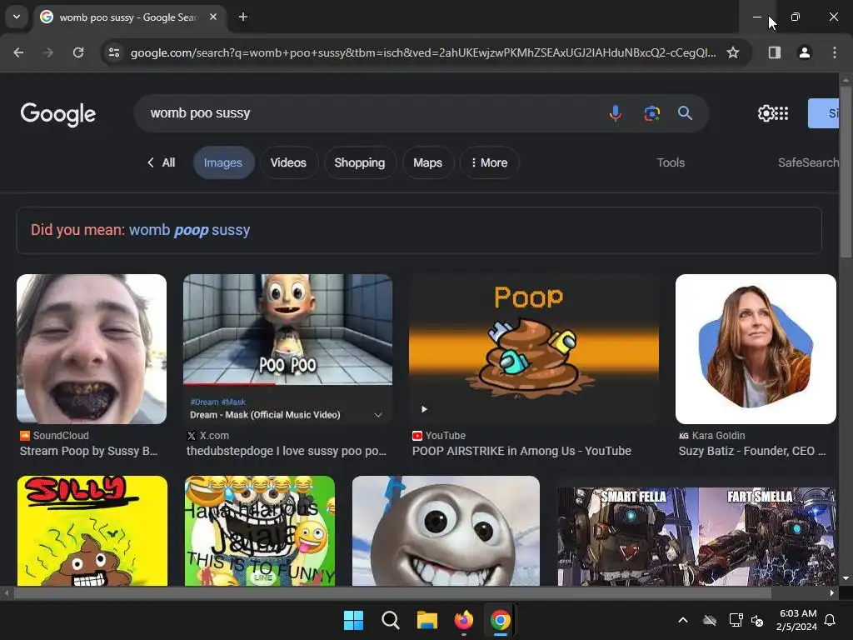Click the vertical scrollbar down arrow
This screenshot has height=640, width=853.
(x=846, y=578)
